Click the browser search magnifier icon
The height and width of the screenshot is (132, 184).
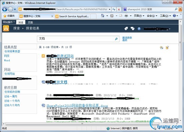tap(176, 9)
